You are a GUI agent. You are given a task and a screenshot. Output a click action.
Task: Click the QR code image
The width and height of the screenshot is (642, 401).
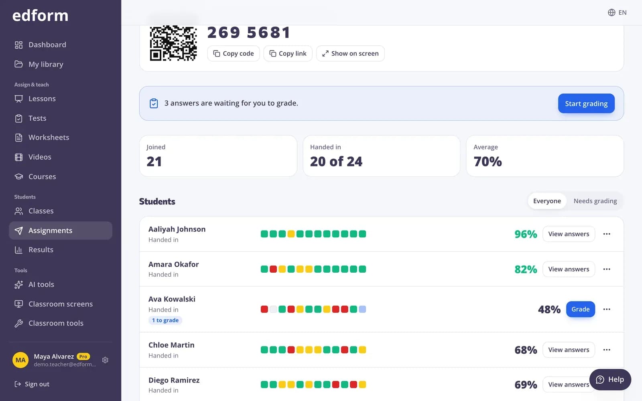pyautogui.click(x=173, y=43)
